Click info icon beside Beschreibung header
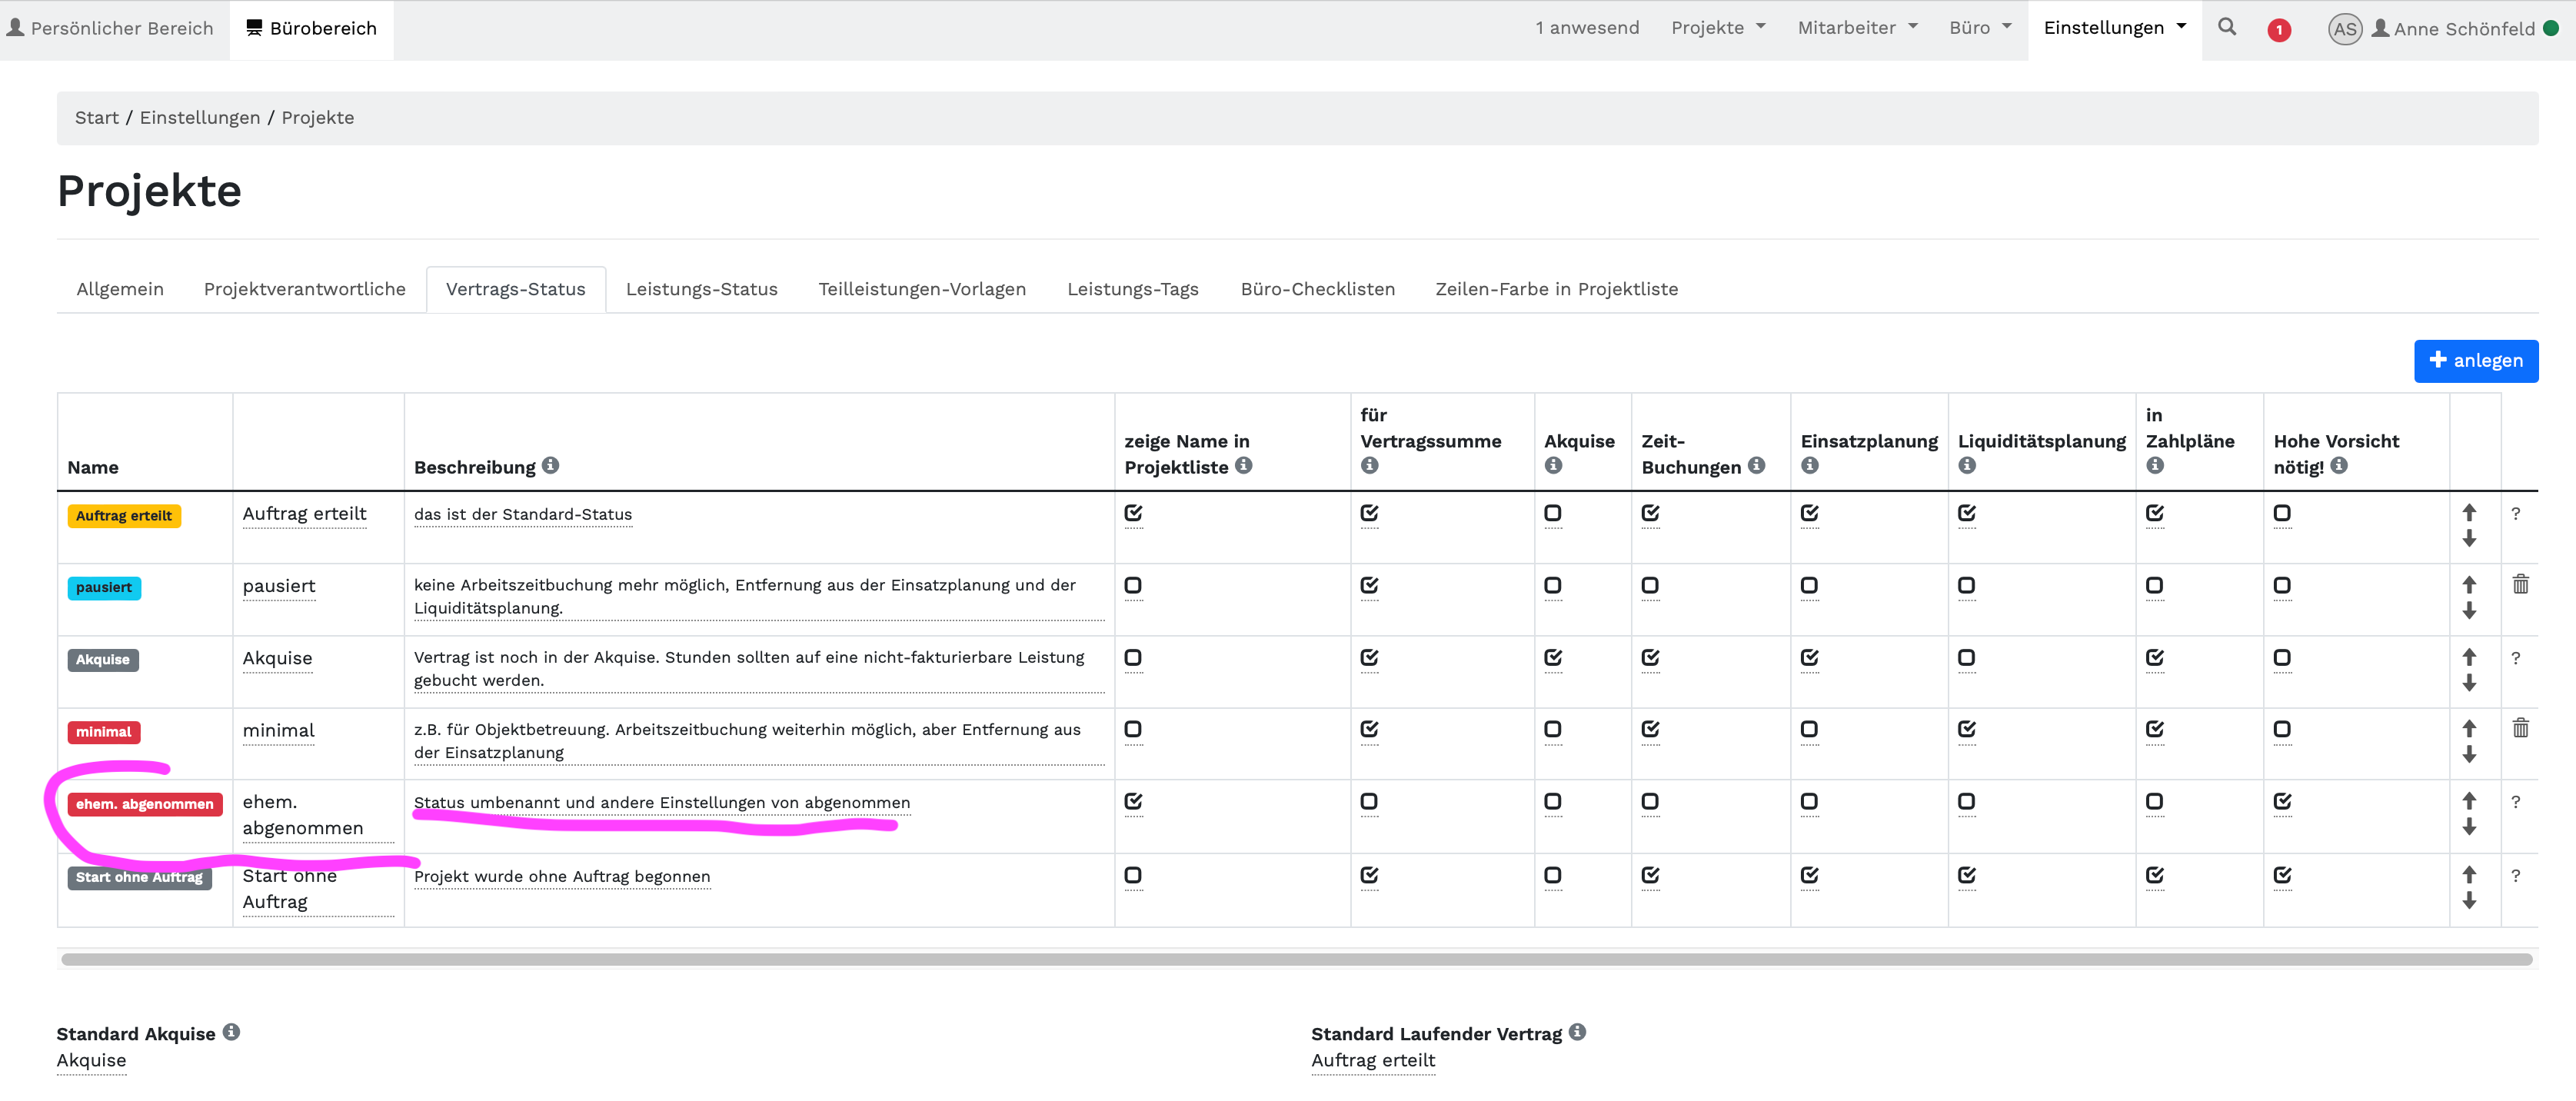2576x1101 pixels. pyautogui.click(x=550, y=465)
